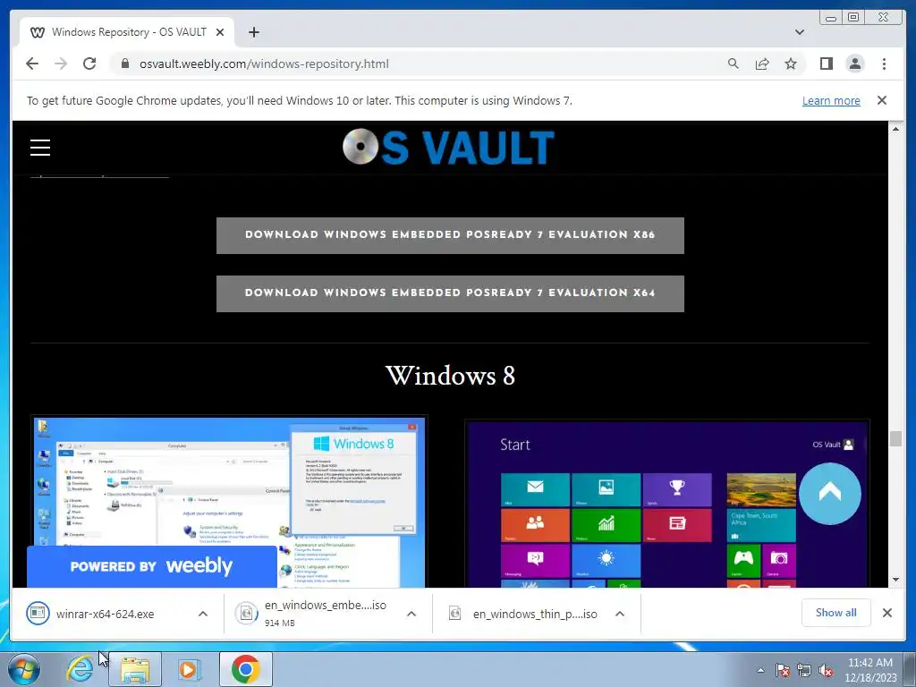This screenshot has height=687, width=916.
Task: Reload the current page
Action: [89, 64]
